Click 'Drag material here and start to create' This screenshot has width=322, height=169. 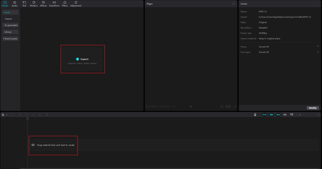56,145
